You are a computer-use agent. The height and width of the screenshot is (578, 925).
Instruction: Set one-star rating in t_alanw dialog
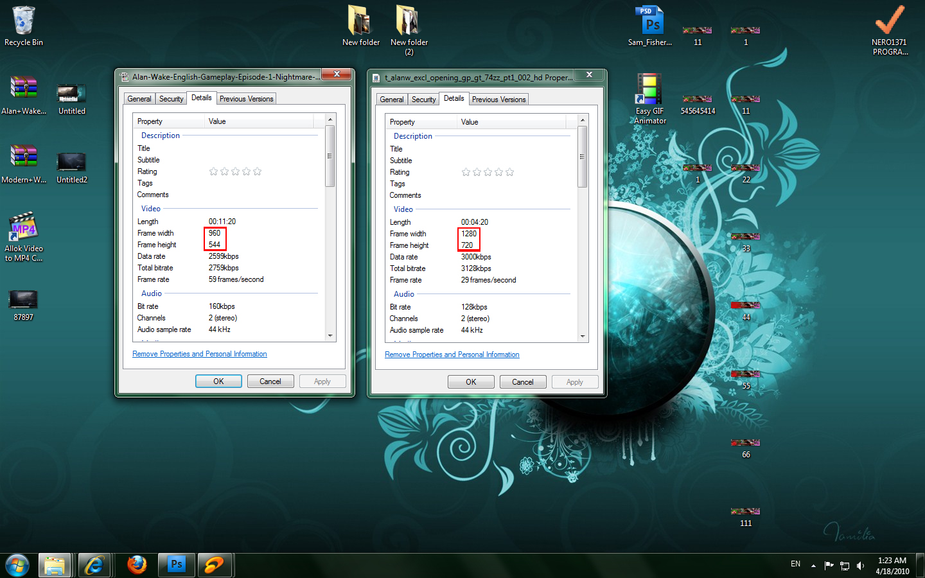[466, 172]
